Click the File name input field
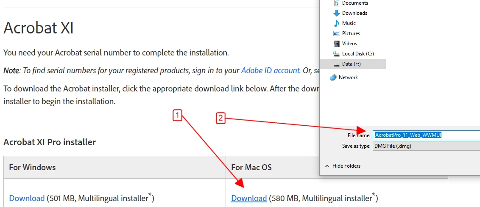The height and width of the screenshot is (207, 480). pyautogui.click(x=426, y=135)
